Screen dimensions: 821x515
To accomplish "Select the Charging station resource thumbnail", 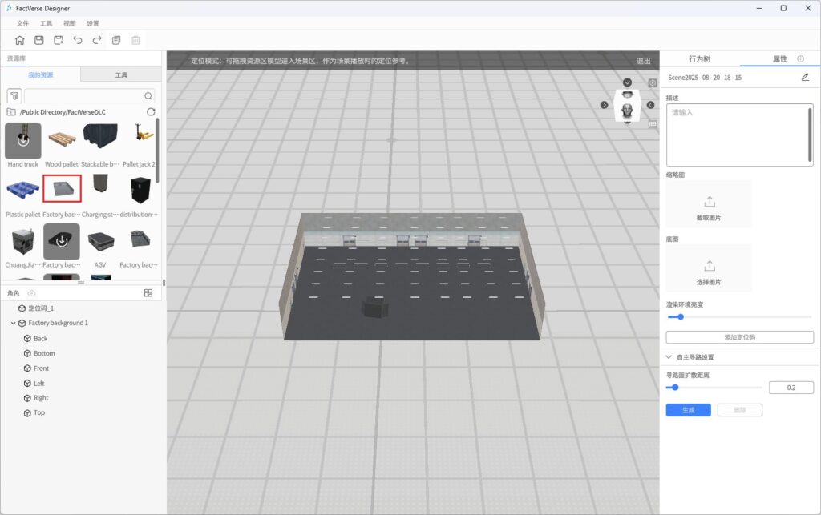I will [x=100, y=184].
